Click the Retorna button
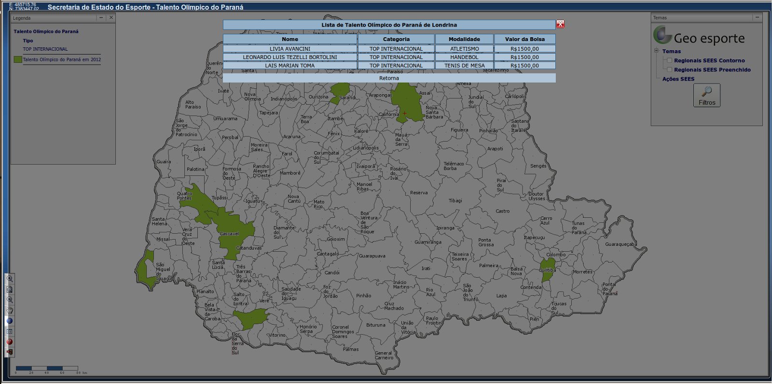 pos(389,78)
